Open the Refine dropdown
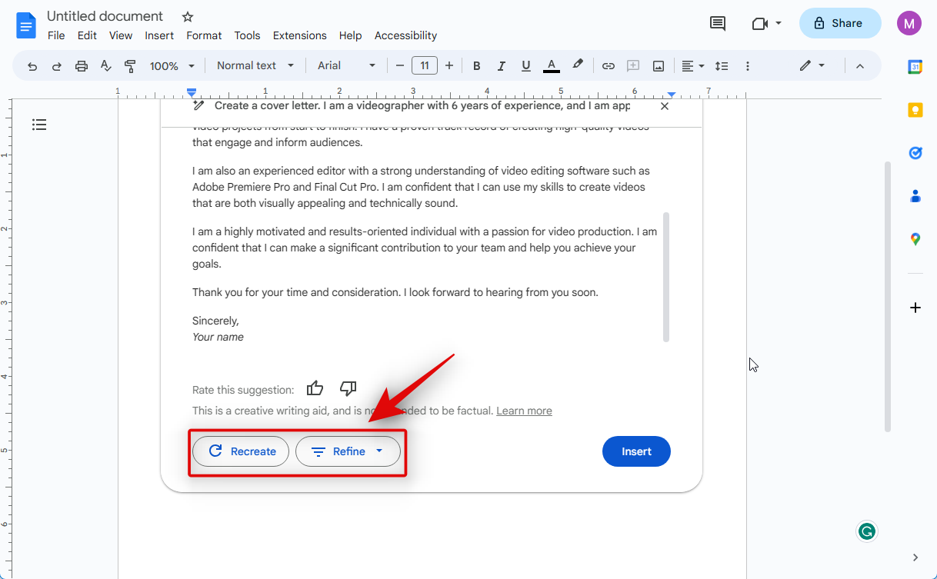 [348, 451]
